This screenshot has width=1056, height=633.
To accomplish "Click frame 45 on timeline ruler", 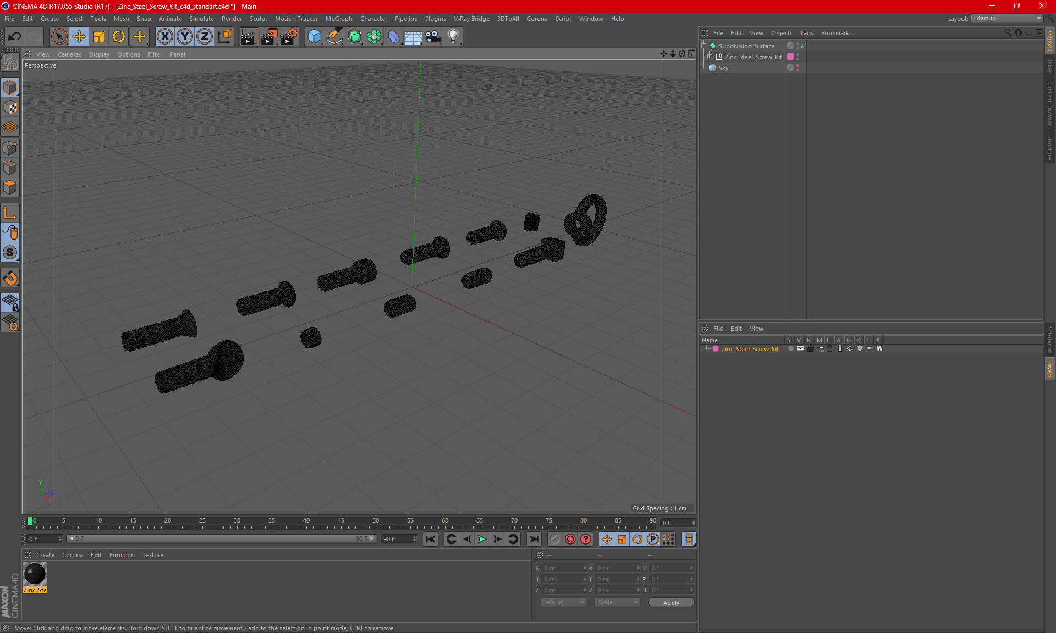I will 341,522.
